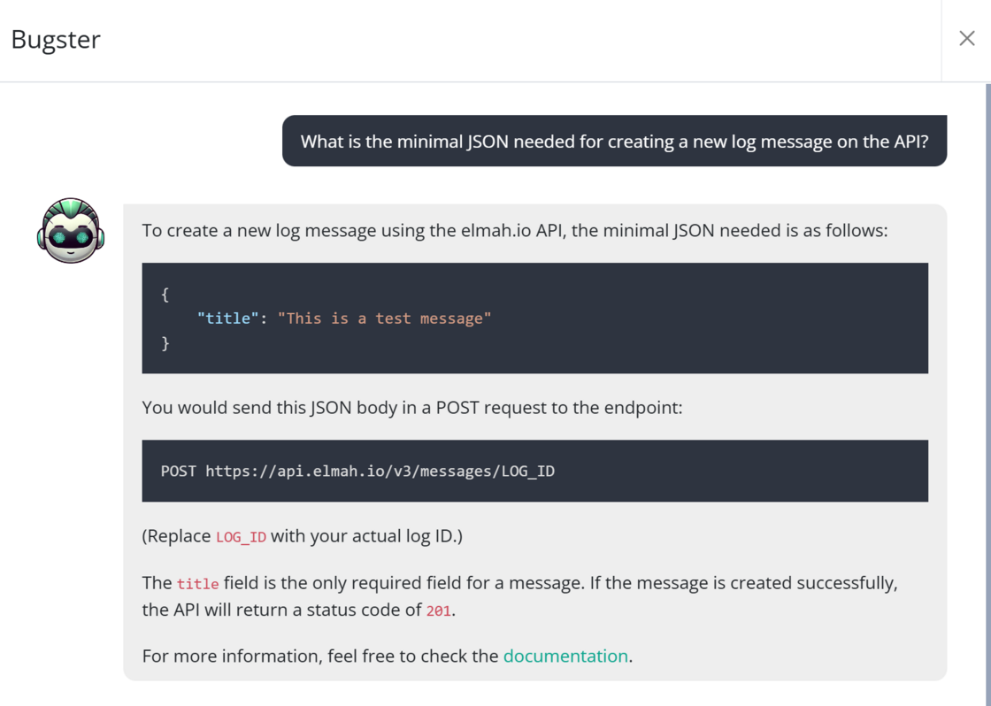Click the "To create a new log message" sentence
991x706 pixels.
514,231
